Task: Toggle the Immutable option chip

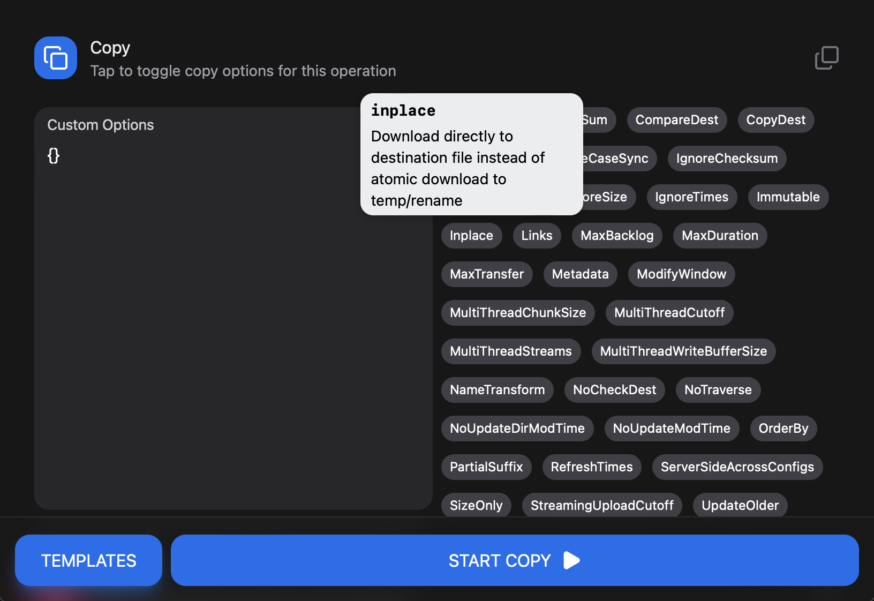Action: click(788, 197)
